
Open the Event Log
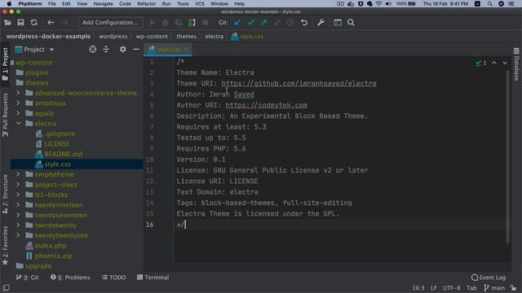pos(489,278)
